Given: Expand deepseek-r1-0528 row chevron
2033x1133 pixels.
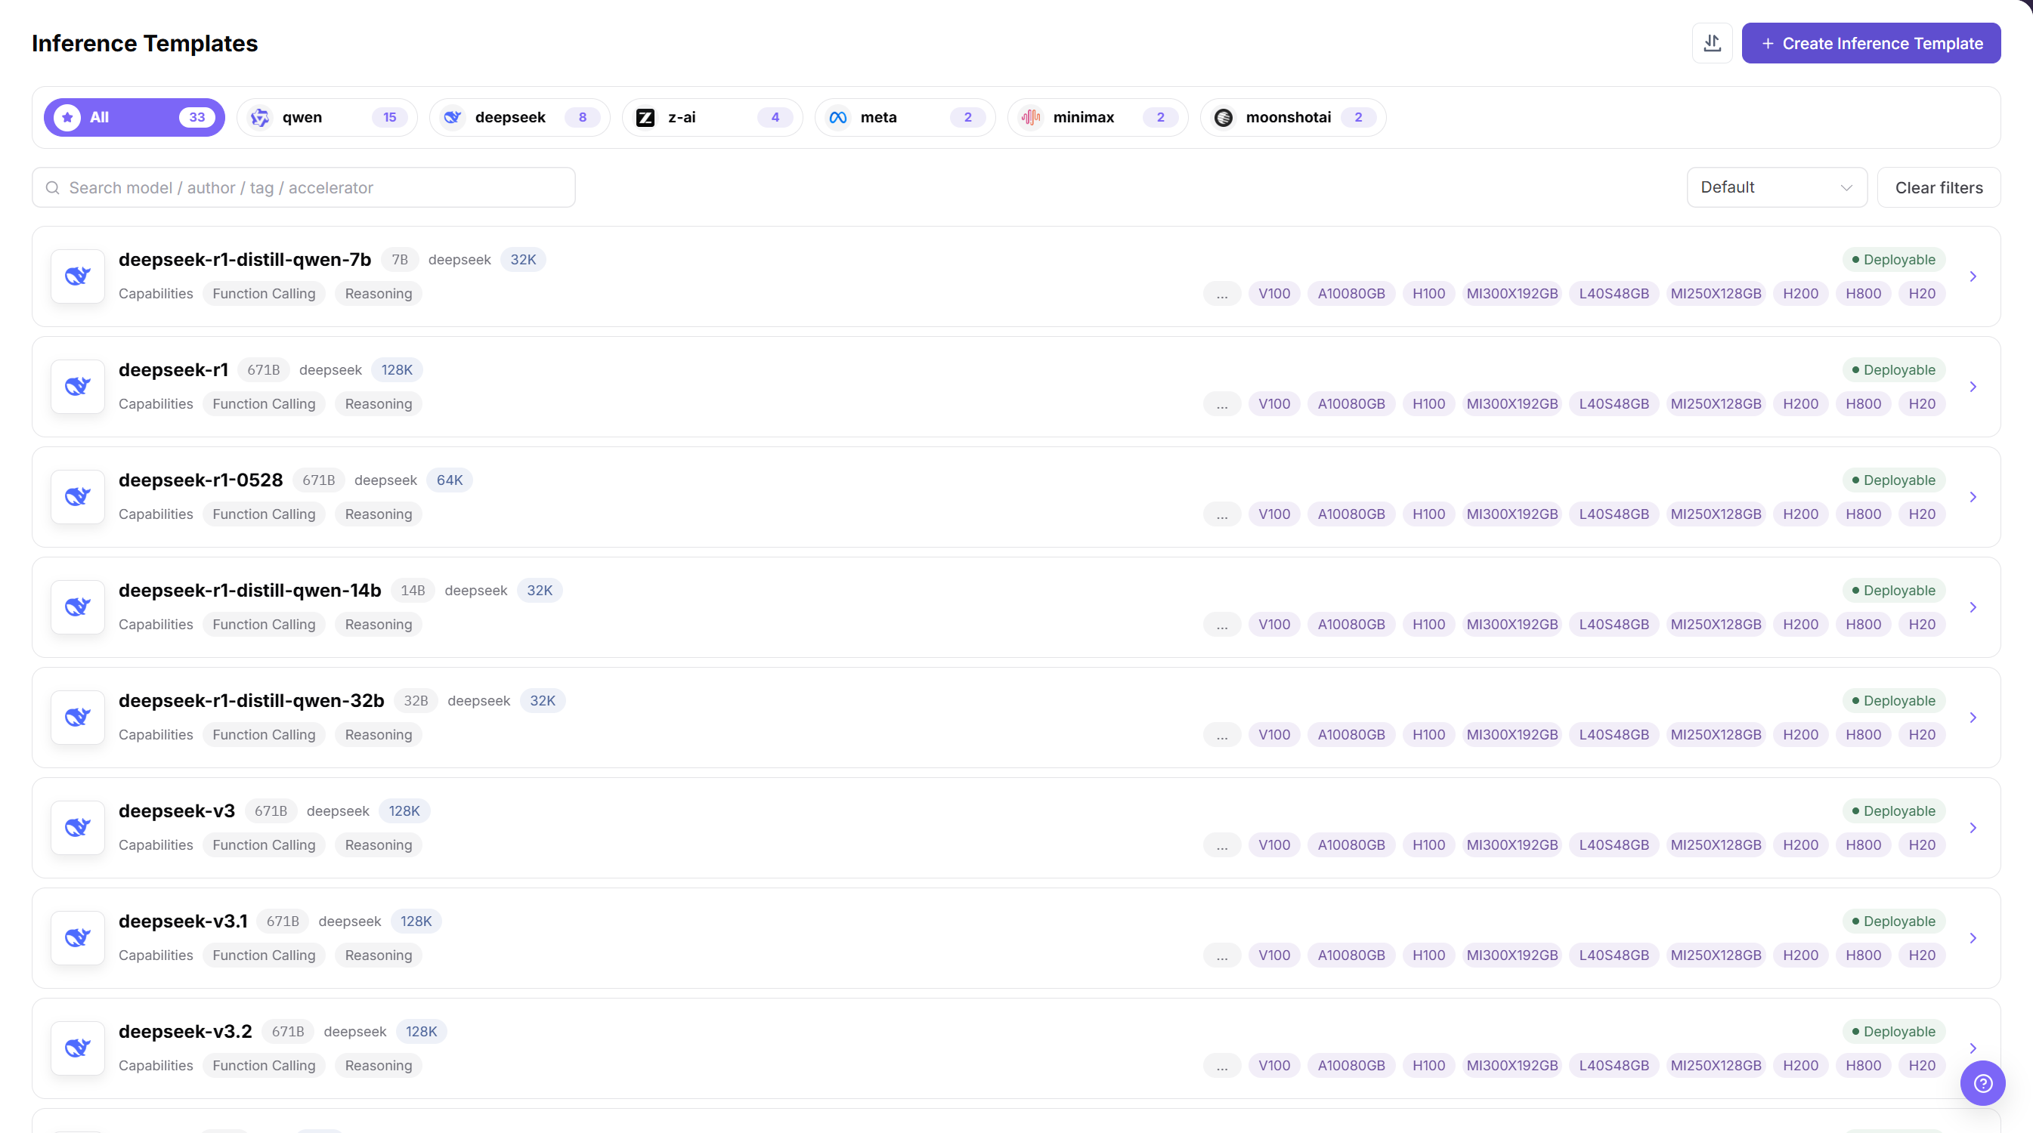Looking at the screenshot, I should point(1973,497).
